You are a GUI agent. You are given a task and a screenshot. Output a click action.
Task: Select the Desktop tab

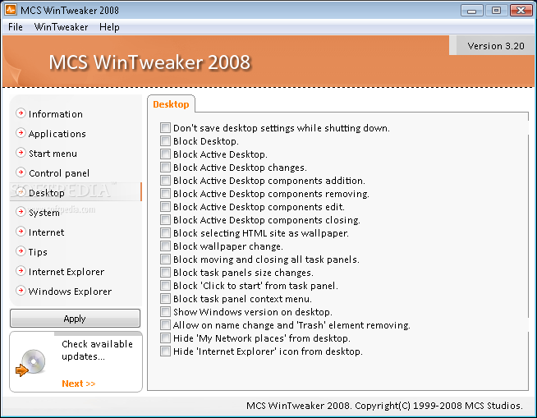click(171, 104)
